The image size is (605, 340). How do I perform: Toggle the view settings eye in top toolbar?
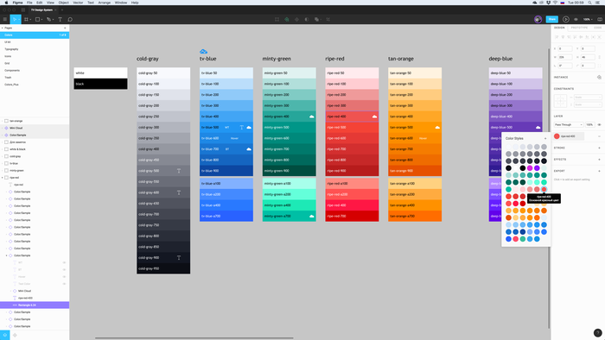point(576,19)
